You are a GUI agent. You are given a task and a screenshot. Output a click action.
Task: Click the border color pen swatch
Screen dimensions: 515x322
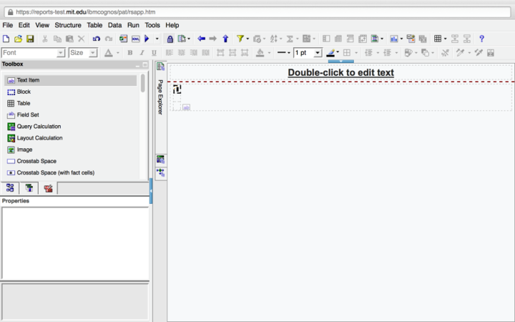click(x=331, y=53)
